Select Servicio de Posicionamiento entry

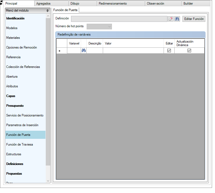coord(25,115)
